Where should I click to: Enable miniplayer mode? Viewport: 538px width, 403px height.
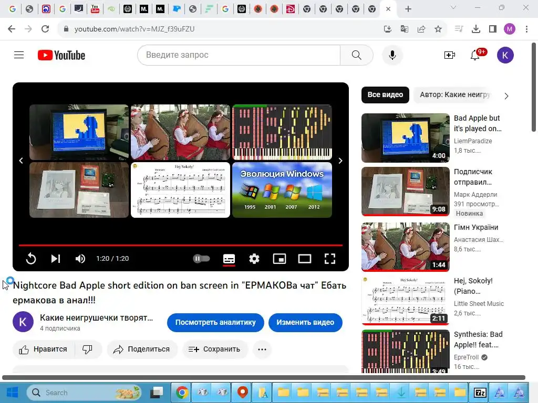coord(280,258)
